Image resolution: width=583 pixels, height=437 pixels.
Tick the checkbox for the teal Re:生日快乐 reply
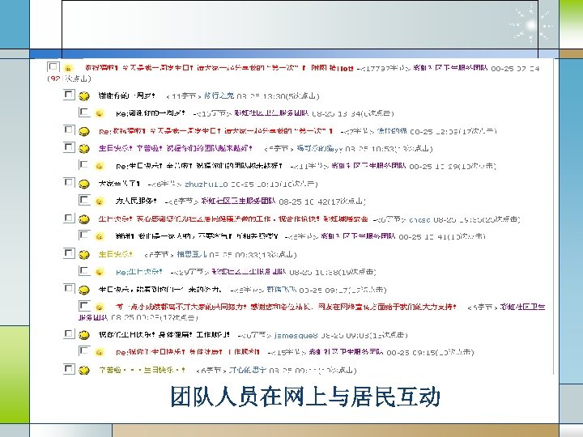click(x=84, y=270)
